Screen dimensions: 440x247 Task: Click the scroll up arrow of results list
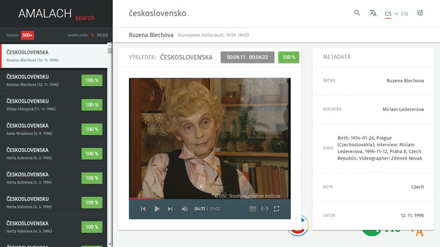(110, 45)
